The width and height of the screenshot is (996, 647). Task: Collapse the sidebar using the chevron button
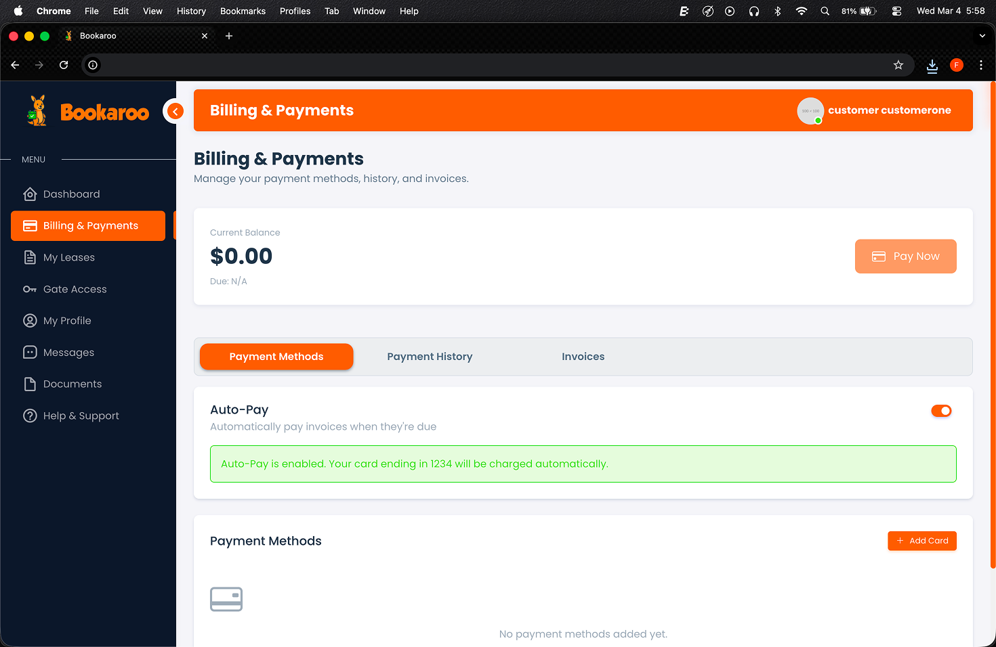(x=175, y=110)
